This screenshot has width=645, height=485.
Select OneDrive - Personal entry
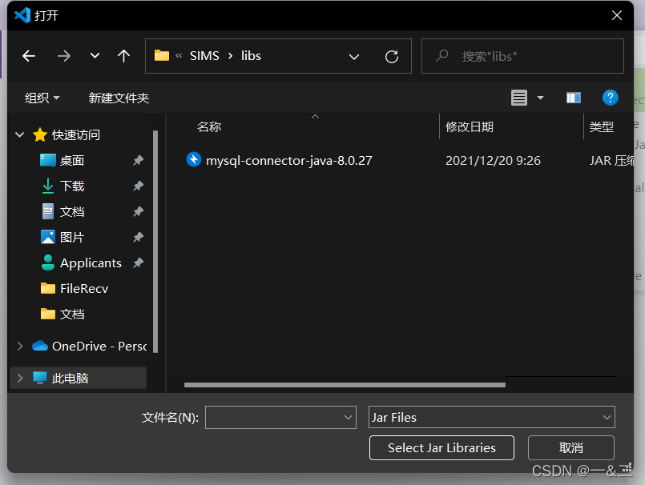pos(99,346)
